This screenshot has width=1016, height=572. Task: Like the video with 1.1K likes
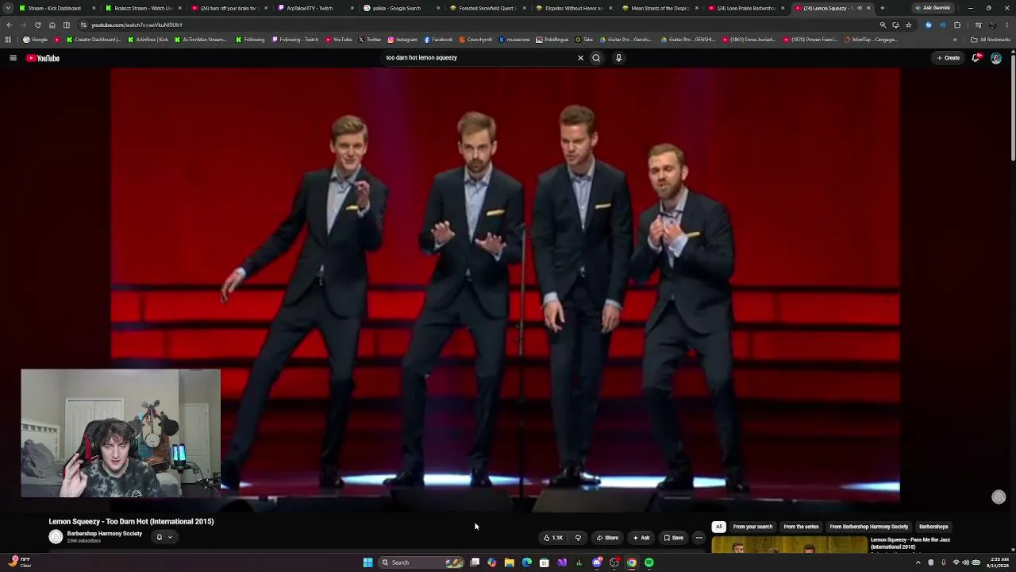point(553,538)
